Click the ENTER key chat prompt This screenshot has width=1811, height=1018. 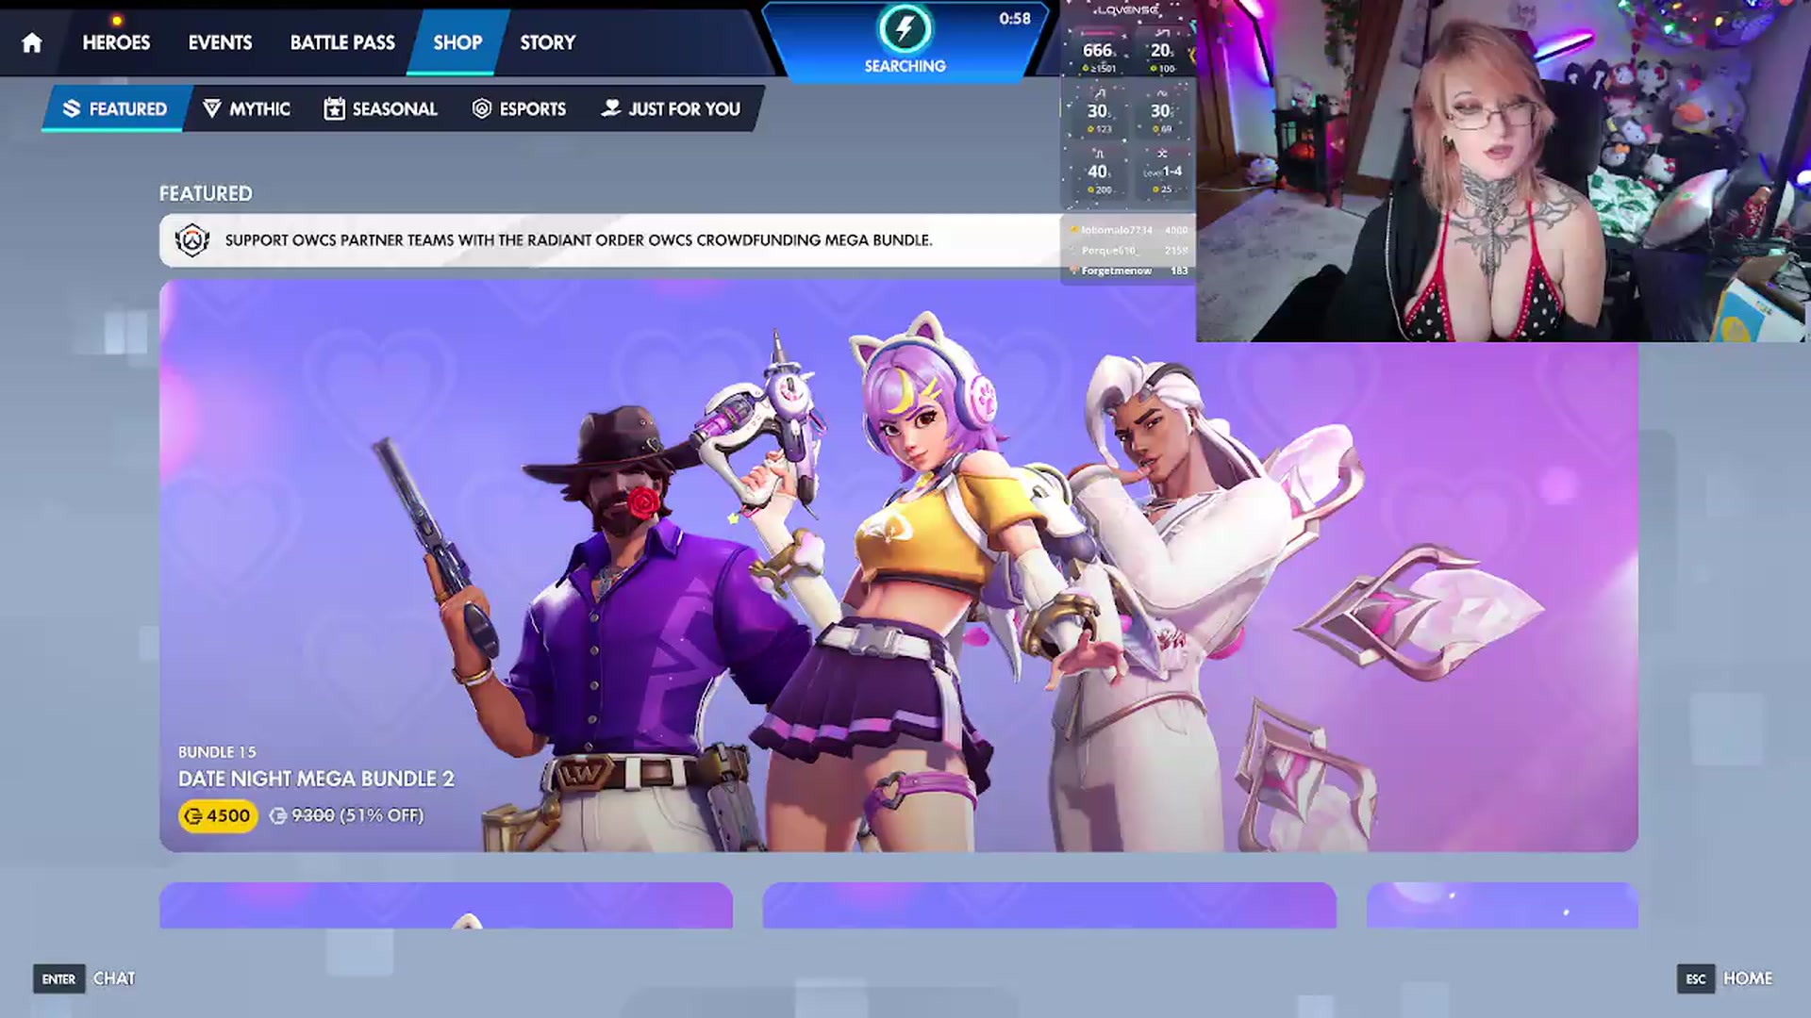pyautogui.click(x=58, y=978)
